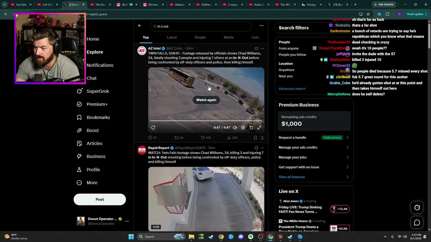
Task: Open the Advanced search link
Action: pos(292,89)
